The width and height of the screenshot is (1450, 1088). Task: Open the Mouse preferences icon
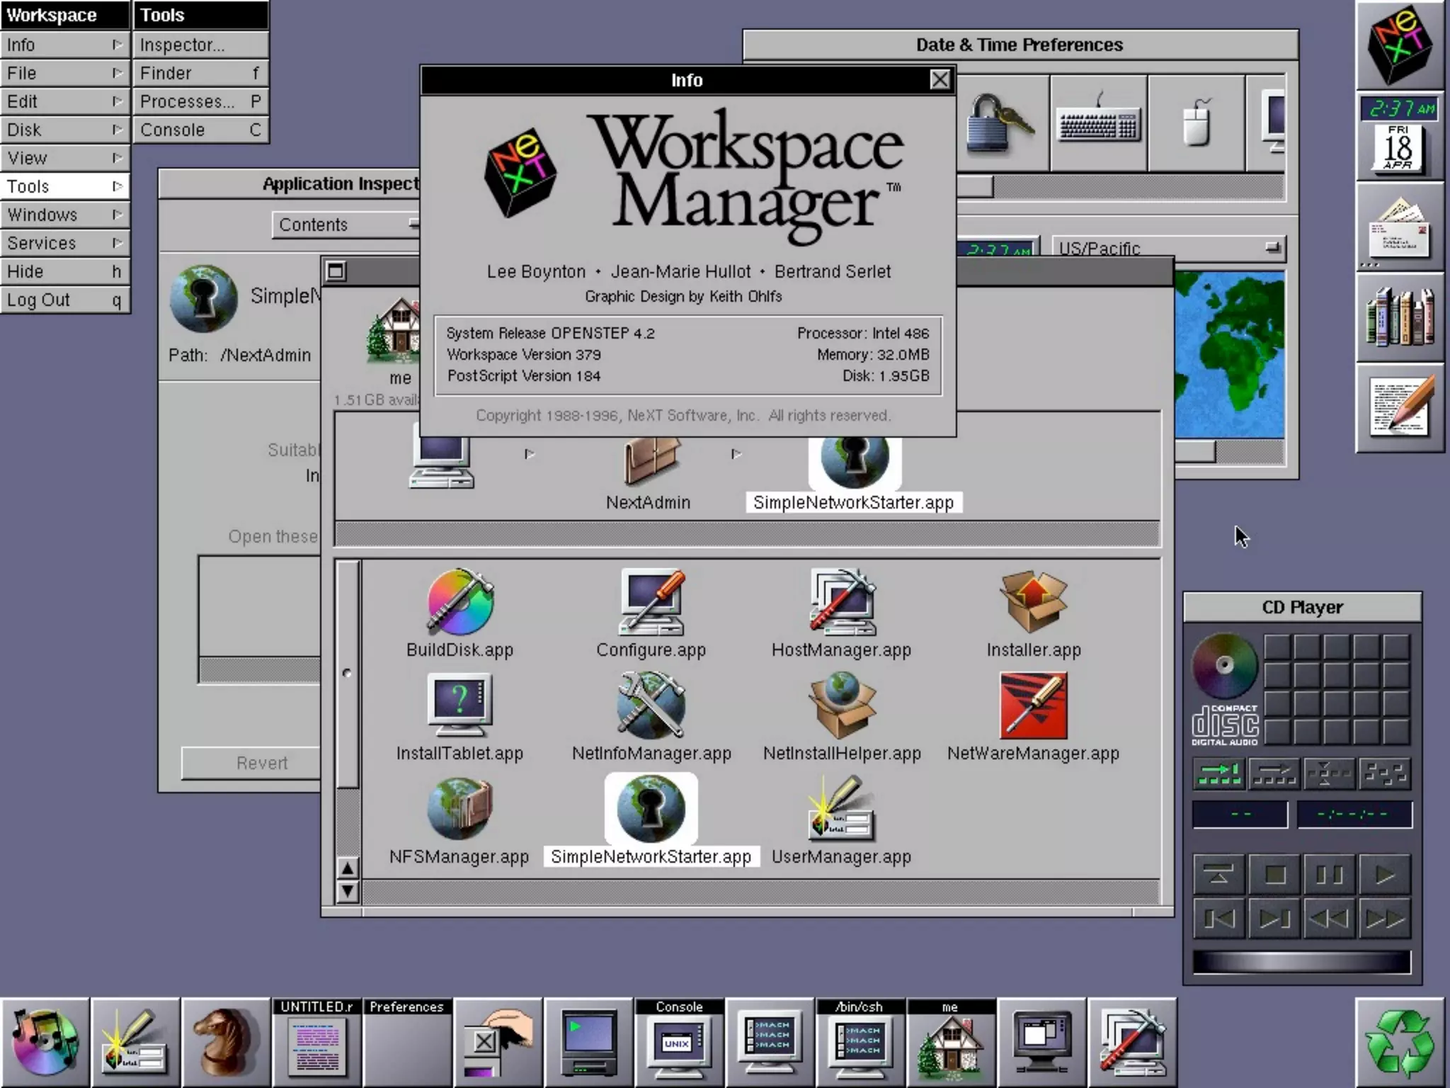coord(1196,124)
